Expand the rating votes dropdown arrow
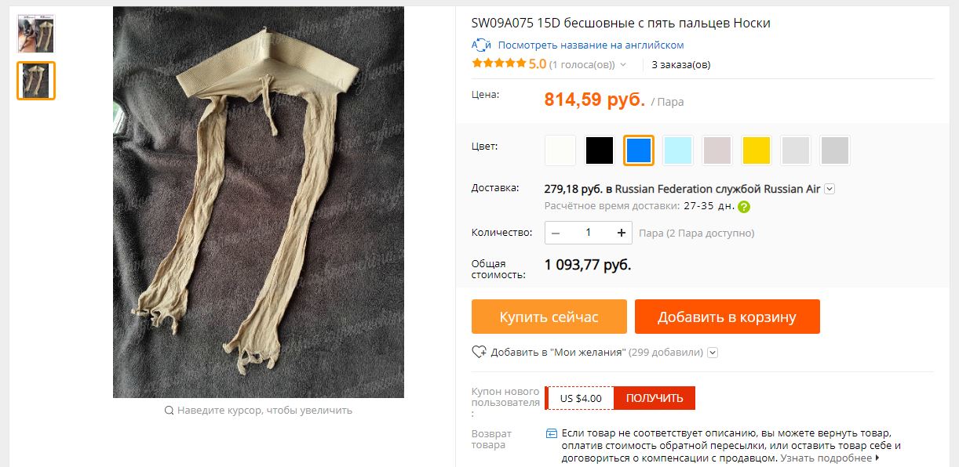Screen dimensions: 959x467 coord(623,65)
